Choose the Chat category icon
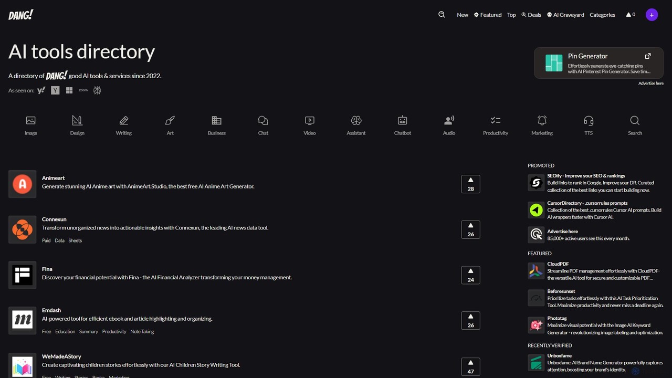Viewport: 672px width, 378px height. tap(263, 120)
